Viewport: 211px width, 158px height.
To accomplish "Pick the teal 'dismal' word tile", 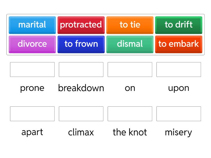I will [130, 44].
